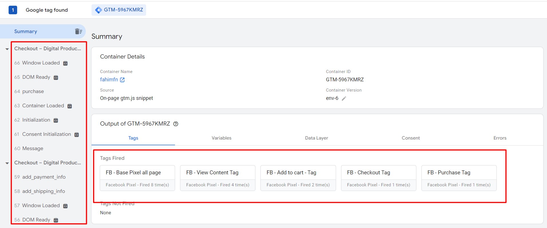The height and width of the screenshot is (228, 547).
Task: Open the FB - Add to cart - Tag card
Action: [x=298, y=178]
